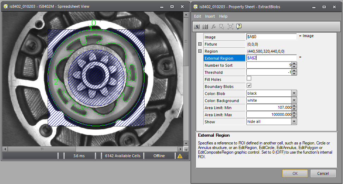The width and height of the screenshot is (343, 184).
Task: Open the Show dropdown set to hide all
Action: (x=294, y=121)
